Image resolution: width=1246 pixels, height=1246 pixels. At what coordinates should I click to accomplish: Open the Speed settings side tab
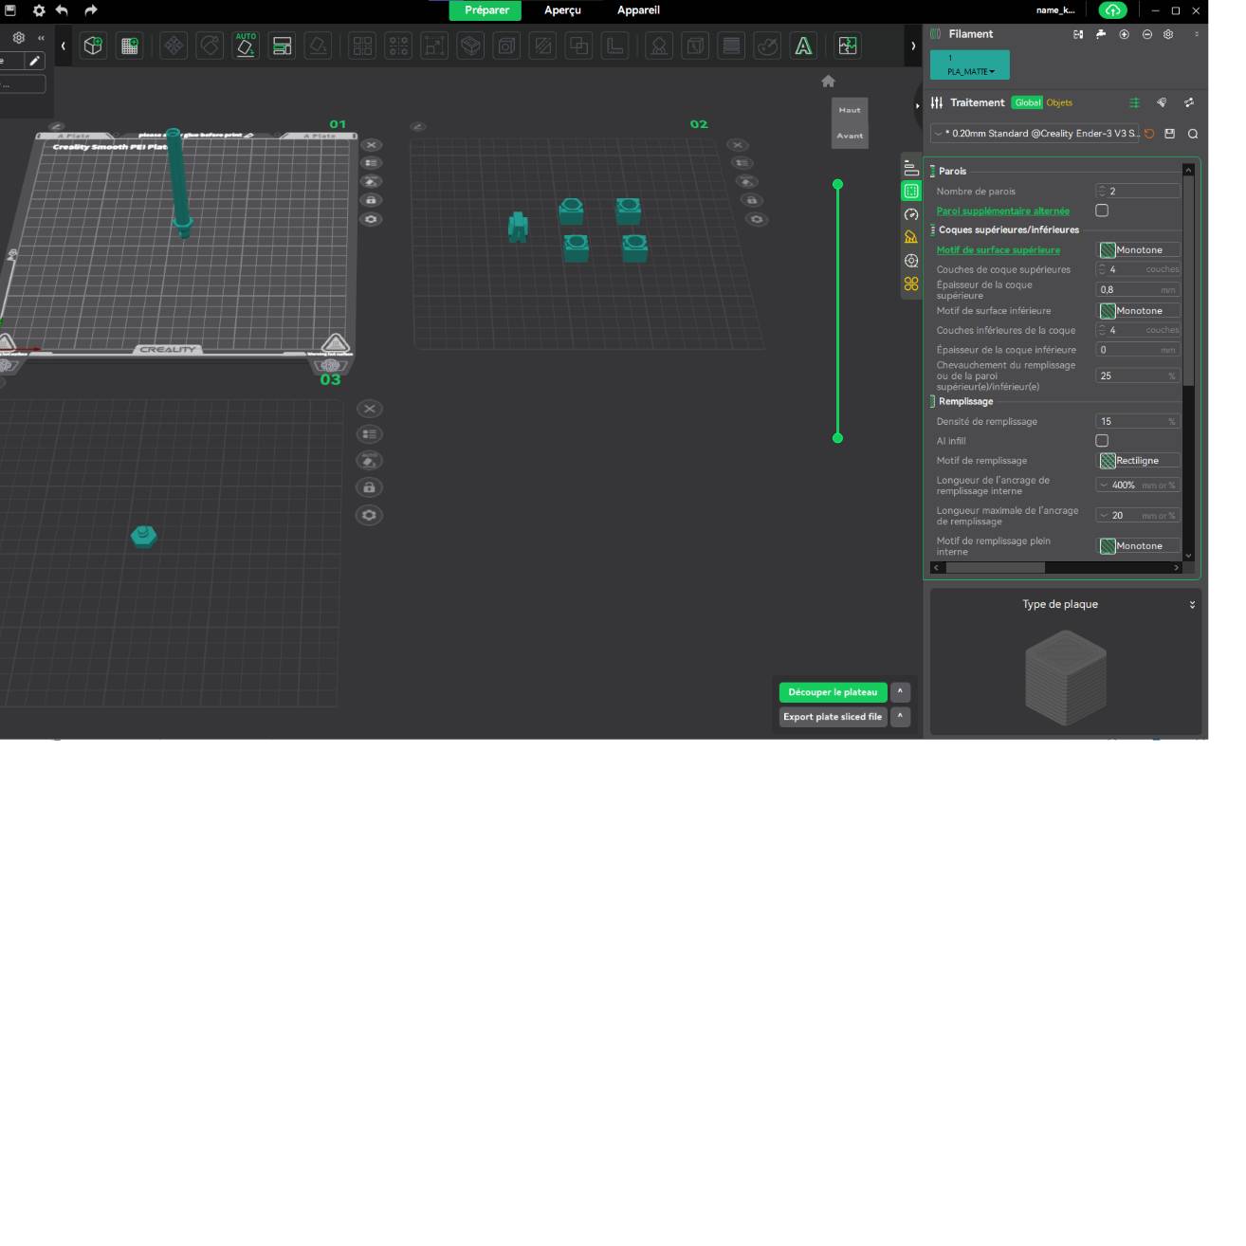(x=911, y=214)
